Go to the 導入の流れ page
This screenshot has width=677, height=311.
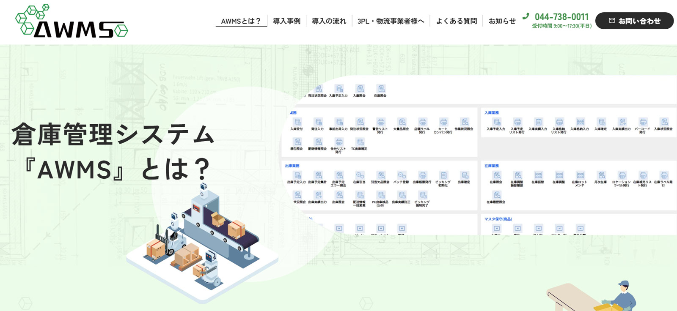329,21
